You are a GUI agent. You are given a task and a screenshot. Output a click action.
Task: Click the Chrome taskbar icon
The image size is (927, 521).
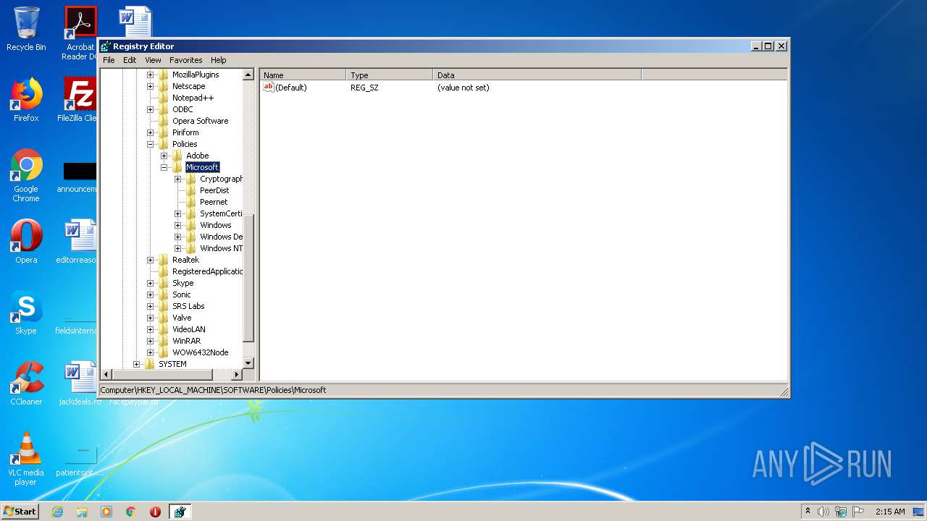(x=130, y=512)
